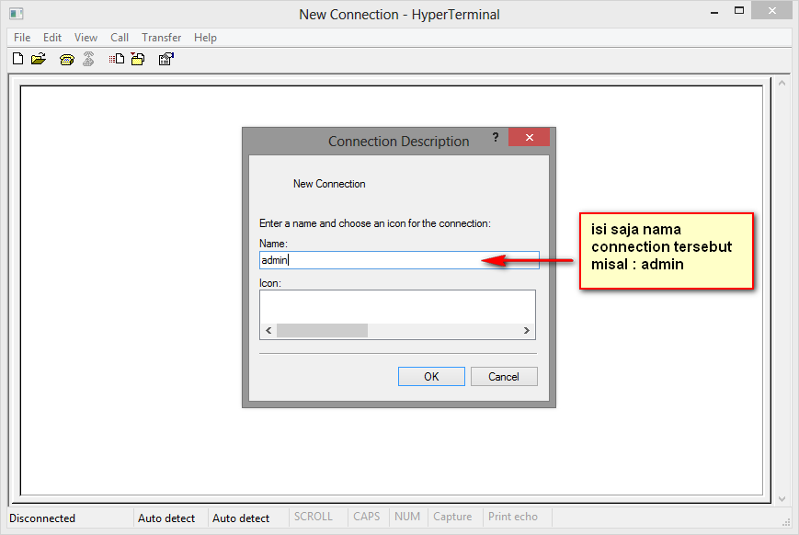Image resolution: width=799 pixels, height=535 pixels.
Task: Click the CAPS status indicator
Action: click(x=366, y=517)
